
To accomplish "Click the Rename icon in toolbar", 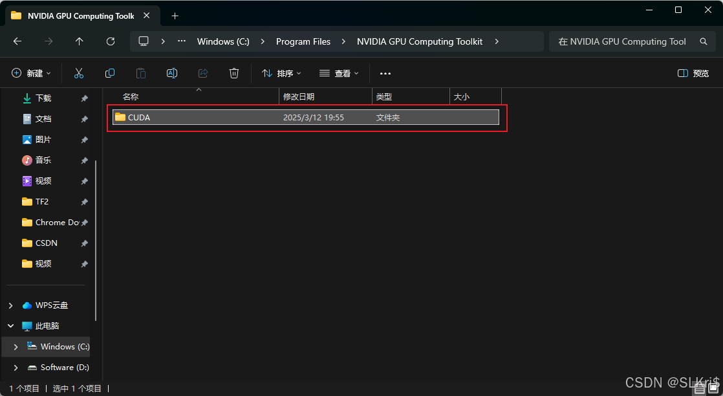I will [172, 73].
